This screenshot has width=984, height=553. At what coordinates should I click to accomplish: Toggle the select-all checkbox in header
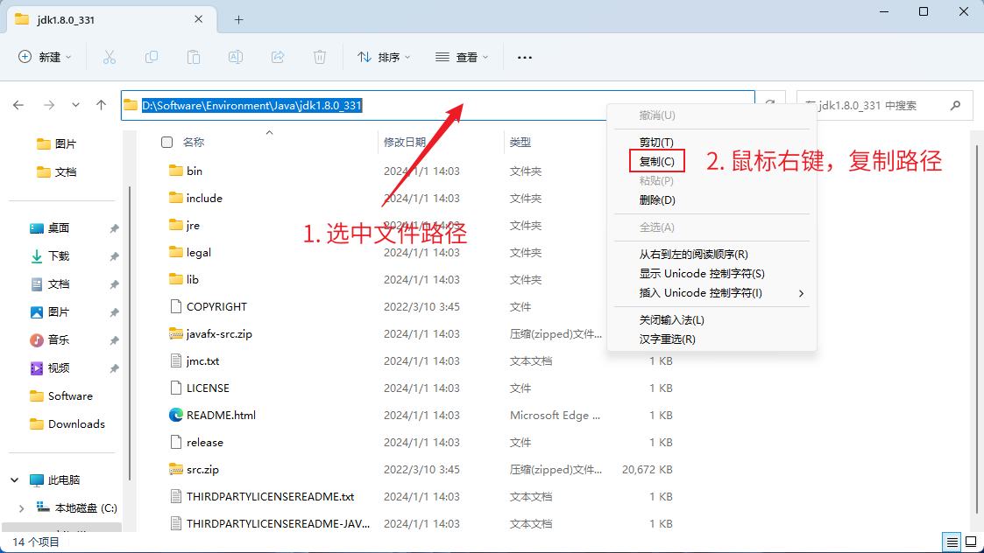[x=166, y=142]
